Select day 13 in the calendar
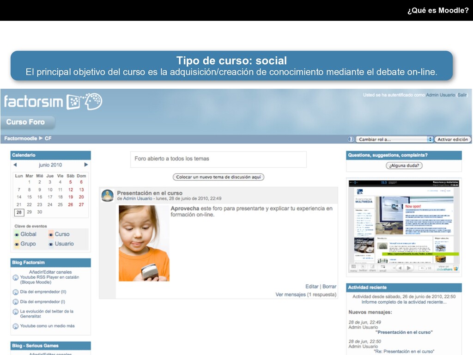 [81, 190]
